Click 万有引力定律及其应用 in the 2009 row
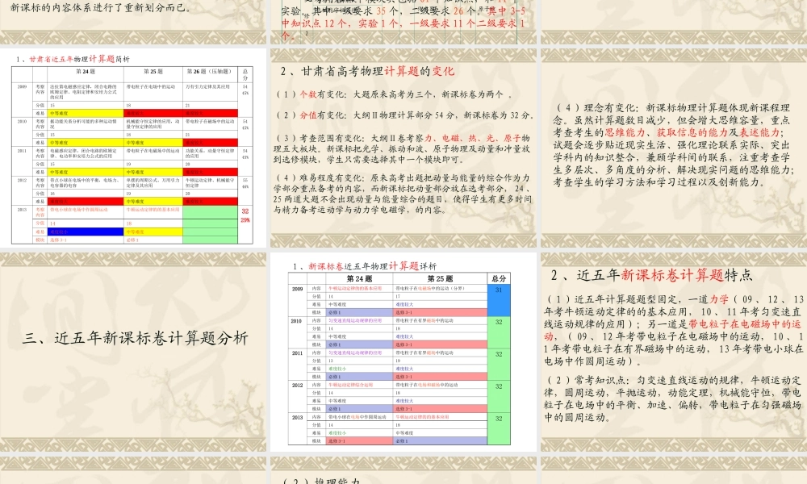 click(207, 87)
